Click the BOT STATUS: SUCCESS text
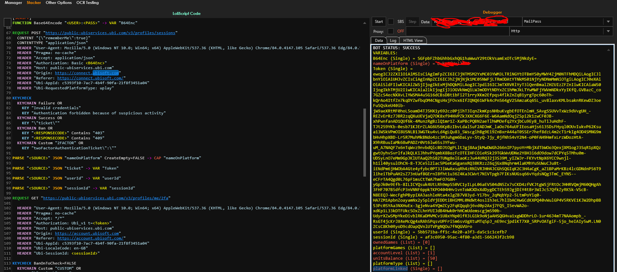The image size is (617, 272). click(x=396, y=48)
